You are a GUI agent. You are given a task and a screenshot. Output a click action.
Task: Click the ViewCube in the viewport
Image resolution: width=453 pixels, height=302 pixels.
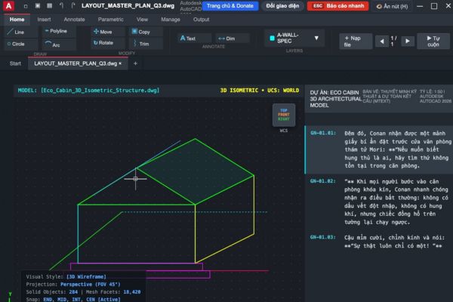point(284,115)
